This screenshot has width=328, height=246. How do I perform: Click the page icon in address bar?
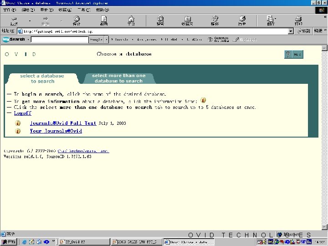[20, 31]
